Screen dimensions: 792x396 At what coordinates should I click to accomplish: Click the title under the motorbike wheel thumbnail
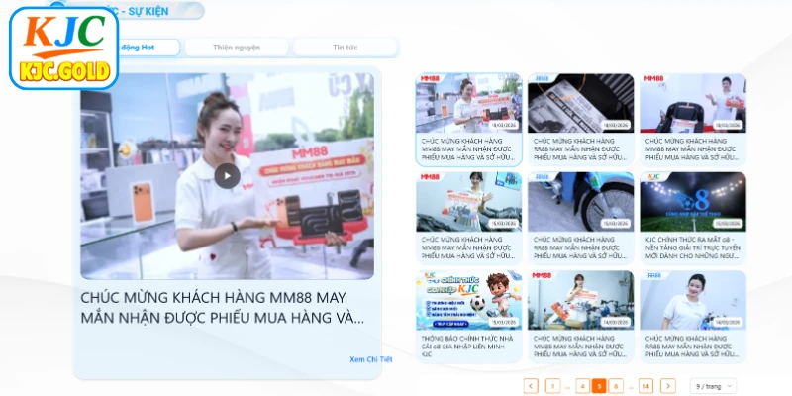pyautogui.click(x=581, y=247)
